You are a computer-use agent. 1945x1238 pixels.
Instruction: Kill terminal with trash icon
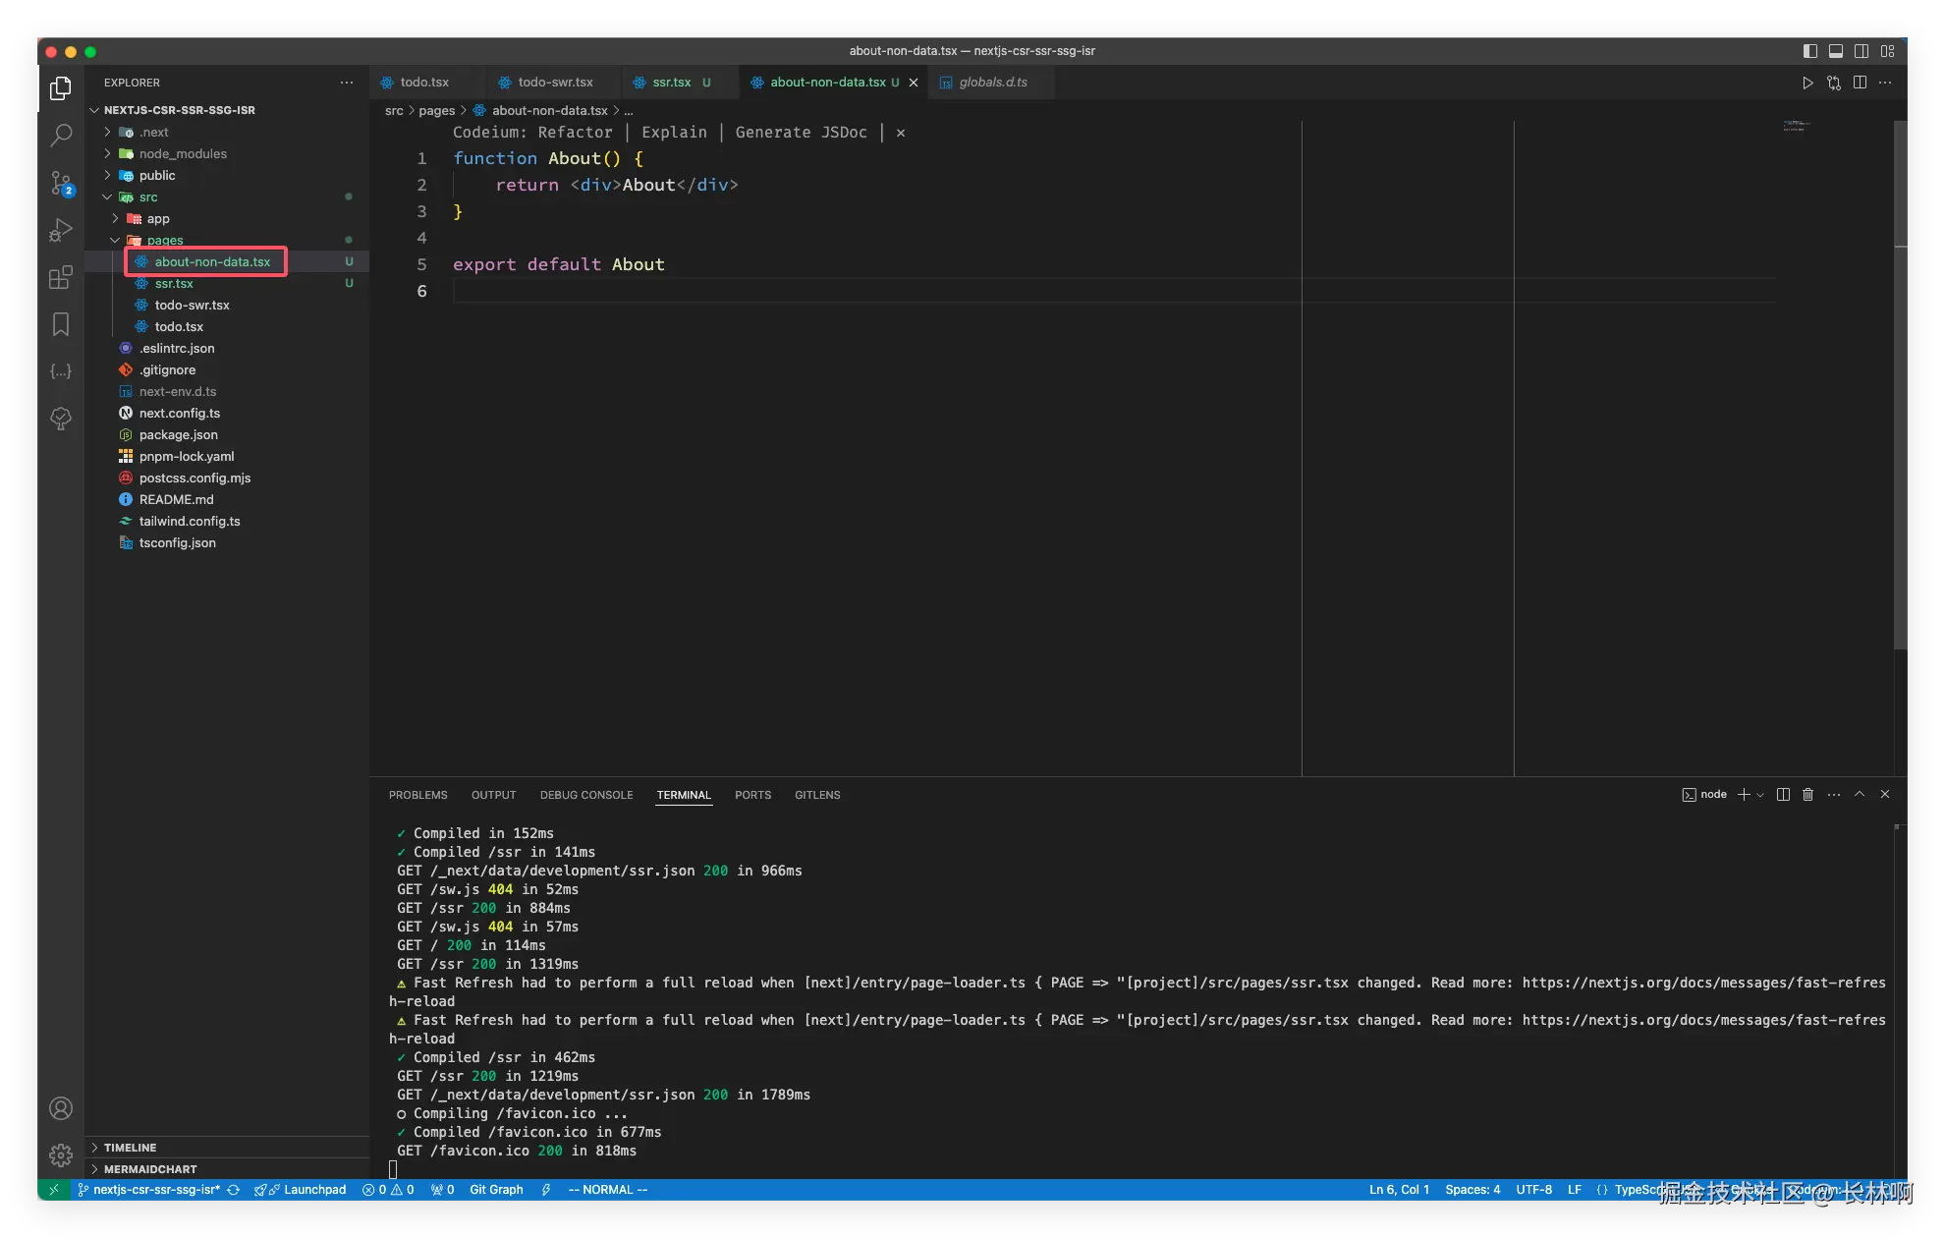click(x=1807, y=795)
